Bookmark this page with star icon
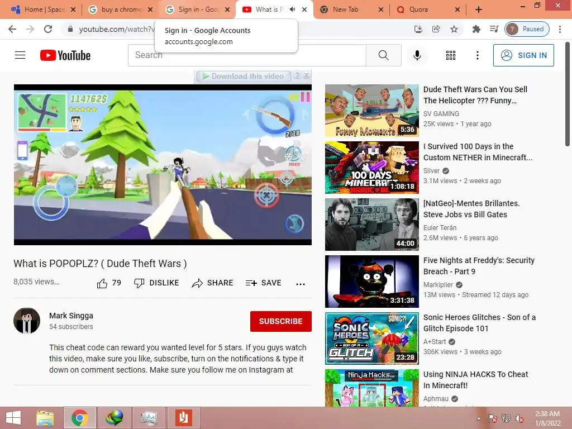 tap(454, 29)
